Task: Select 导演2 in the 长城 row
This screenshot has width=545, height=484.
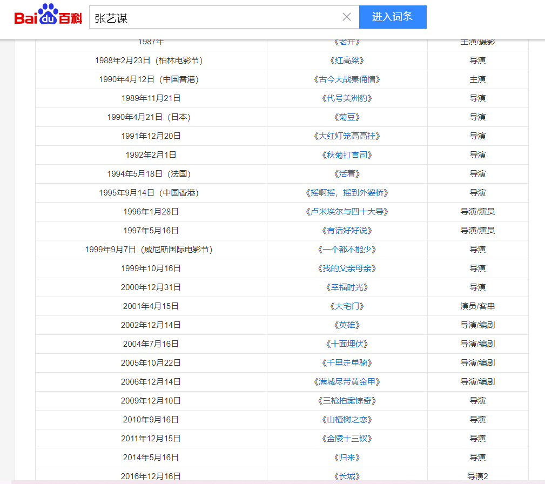Action: click(x=477, y=476)
